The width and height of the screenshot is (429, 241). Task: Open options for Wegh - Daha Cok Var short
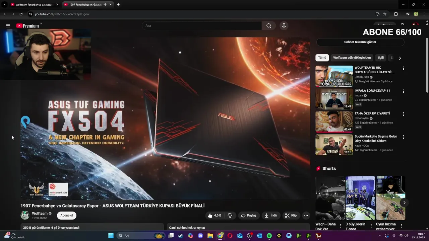point(341,226)
